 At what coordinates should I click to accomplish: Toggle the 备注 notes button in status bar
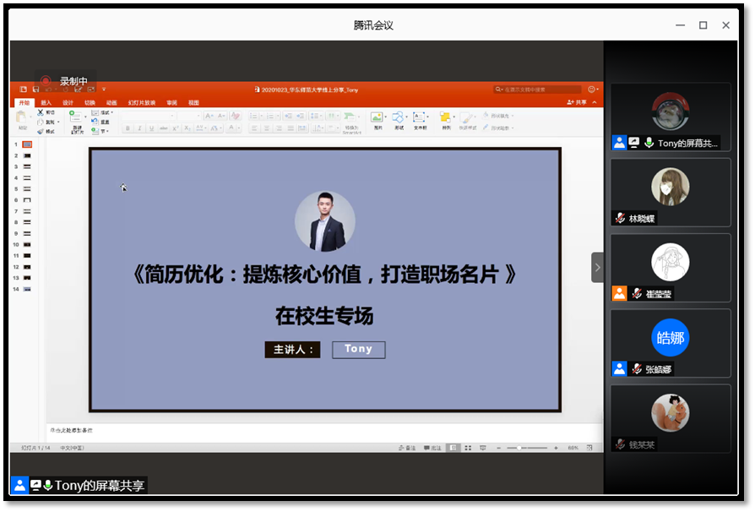pos(407,447)
